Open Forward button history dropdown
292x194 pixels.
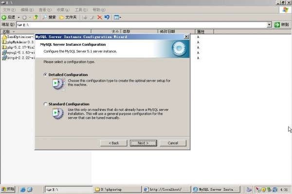(30, 18)
